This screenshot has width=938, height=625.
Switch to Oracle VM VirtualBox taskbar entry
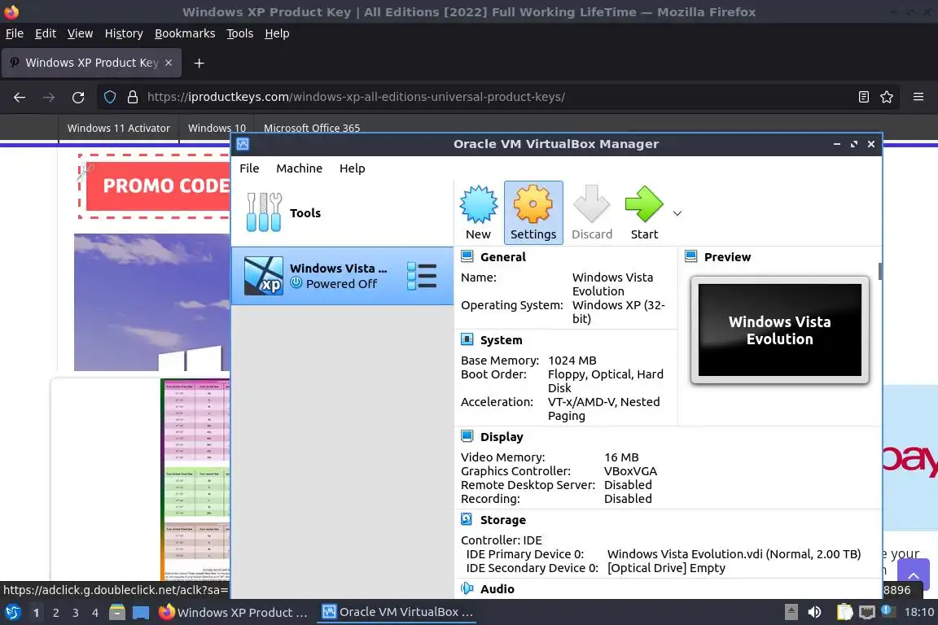397,613
